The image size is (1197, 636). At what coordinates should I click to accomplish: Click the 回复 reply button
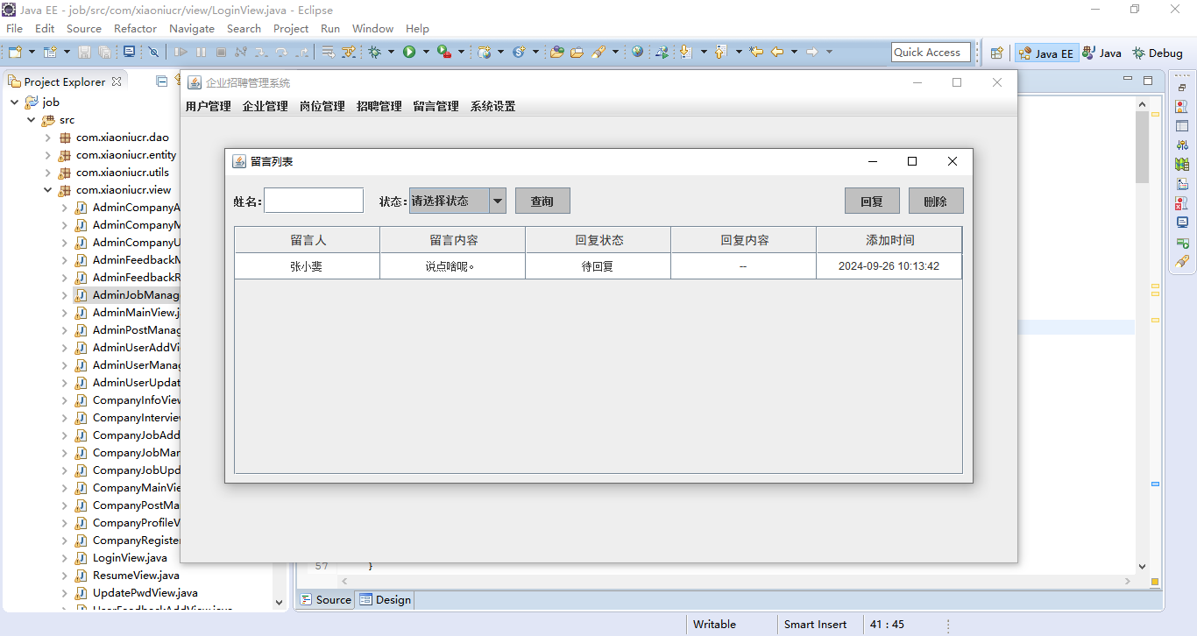(x=872, y=201)
